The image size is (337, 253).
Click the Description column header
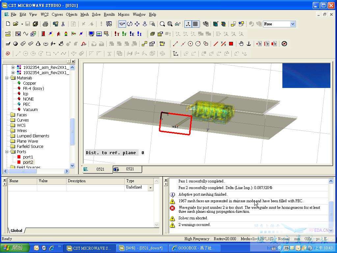tap(95, 181)
